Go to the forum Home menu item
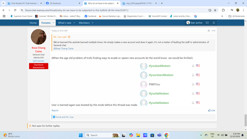This screenshot has width=247, height=139. click(x=33, y=23)
